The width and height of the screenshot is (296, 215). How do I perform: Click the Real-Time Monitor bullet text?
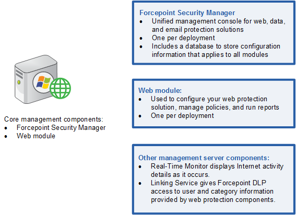[217, 171]
